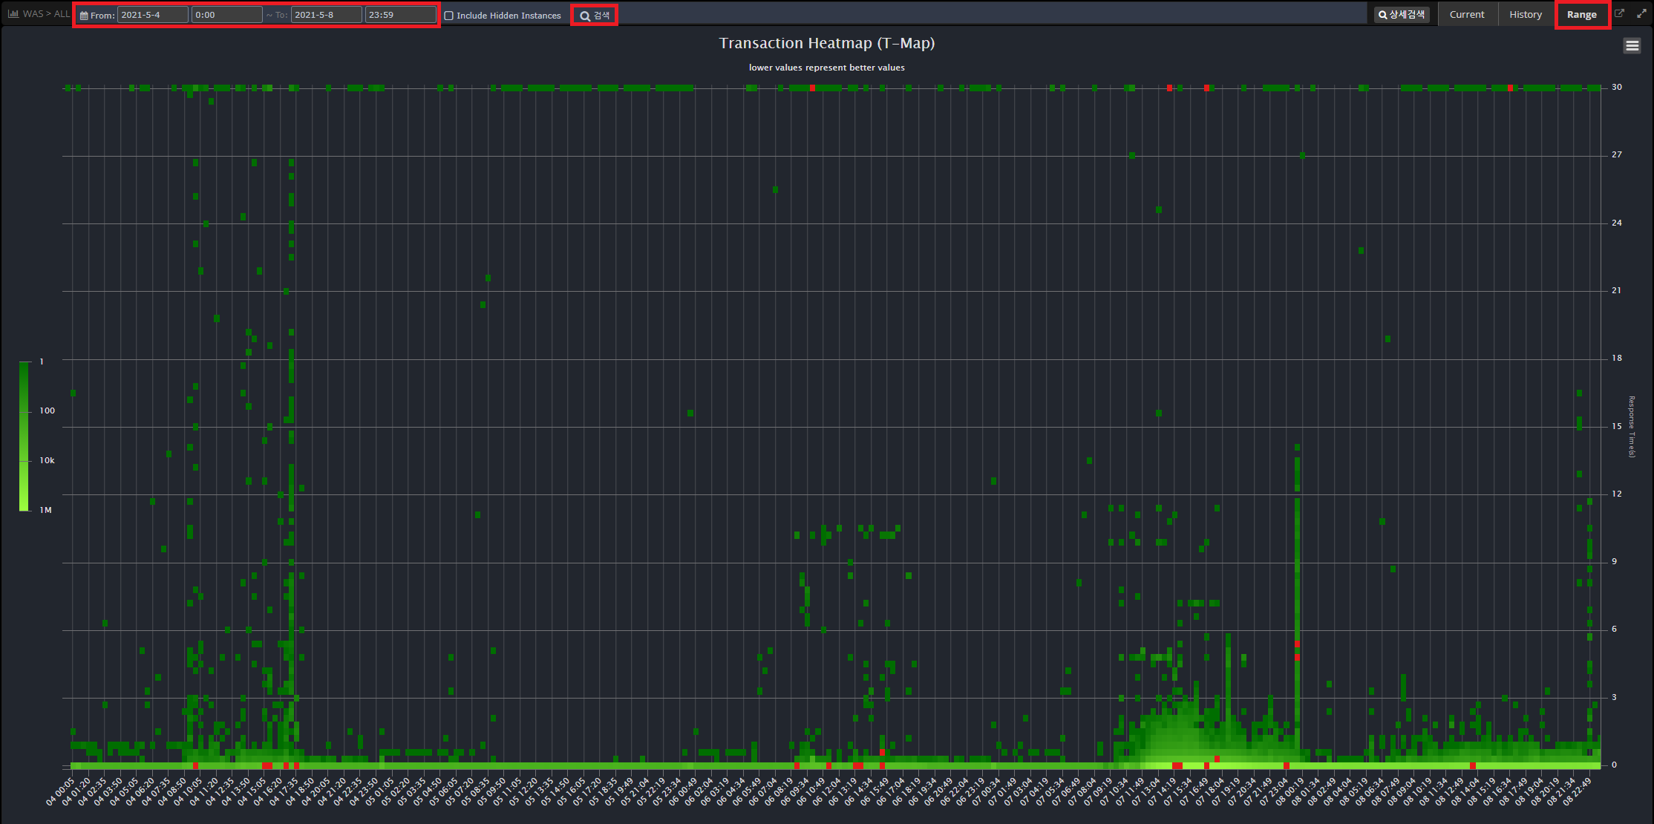1654x824 pixels.
Task: Click the To time field 23:59
Action: (x=400, y=15)
